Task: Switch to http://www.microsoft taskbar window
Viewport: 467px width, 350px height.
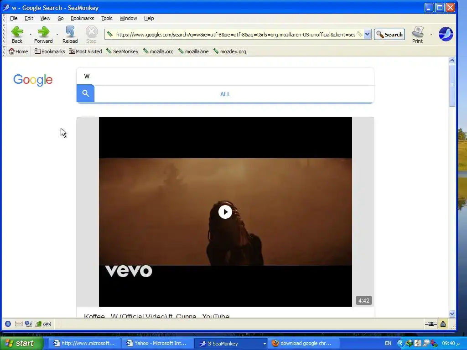Action: pyautogui.click(x=84, y=344)
